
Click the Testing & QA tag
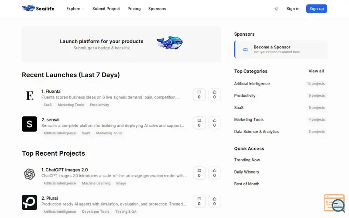click(126, 211)
